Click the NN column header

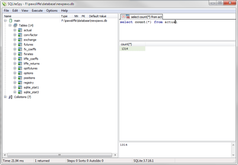click(76, 16)
